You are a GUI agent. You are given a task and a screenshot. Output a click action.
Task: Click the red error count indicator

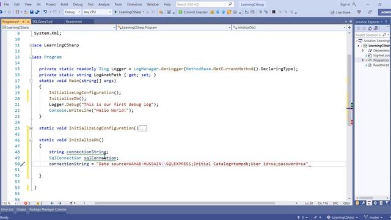coord(27,204)
